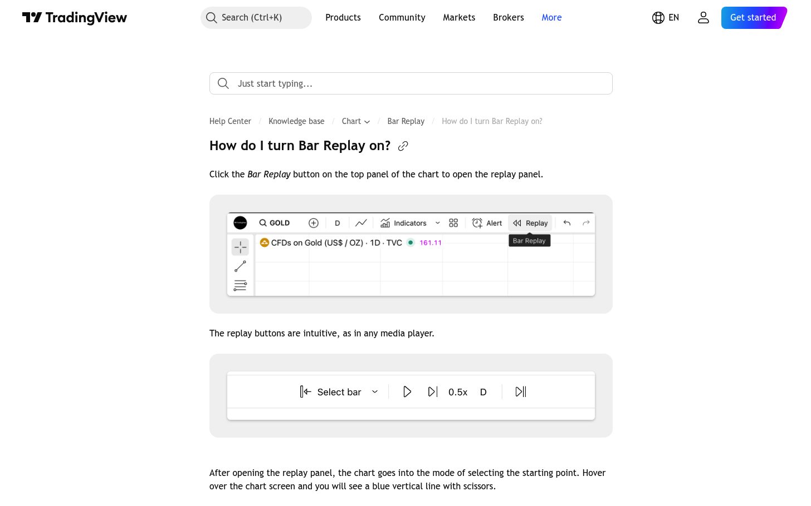The image size is (811, 506).
Task: Click the undo arrow in the chart screenshot
Action: coord(567,223)
